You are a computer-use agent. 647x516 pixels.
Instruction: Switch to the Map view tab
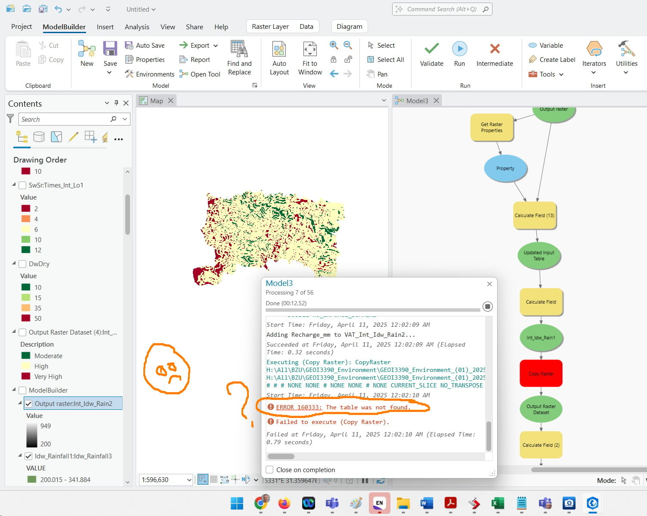[156, 101]
